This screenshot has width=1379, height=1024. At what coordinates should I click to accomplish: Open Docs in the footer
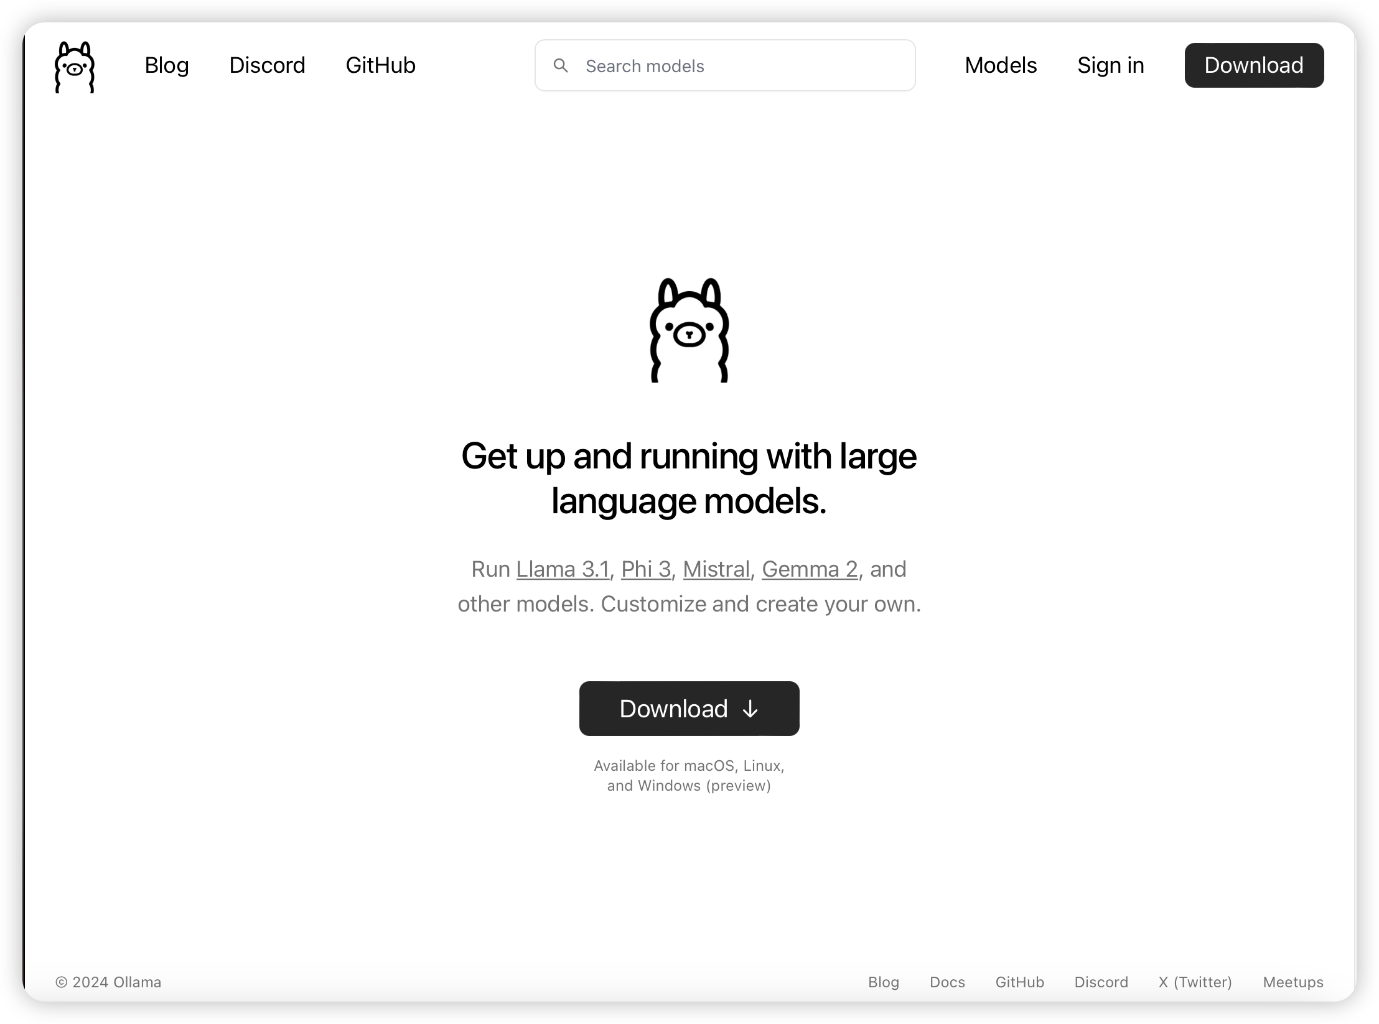tap(947, 982)
